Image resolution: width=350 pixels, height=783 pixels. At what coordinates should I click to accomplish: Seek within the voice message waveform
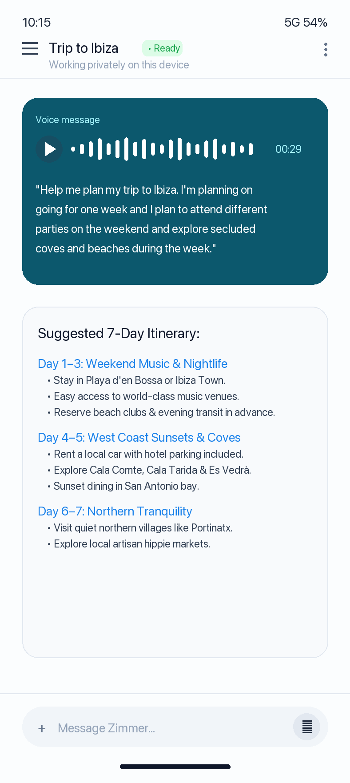pos(162,149)
